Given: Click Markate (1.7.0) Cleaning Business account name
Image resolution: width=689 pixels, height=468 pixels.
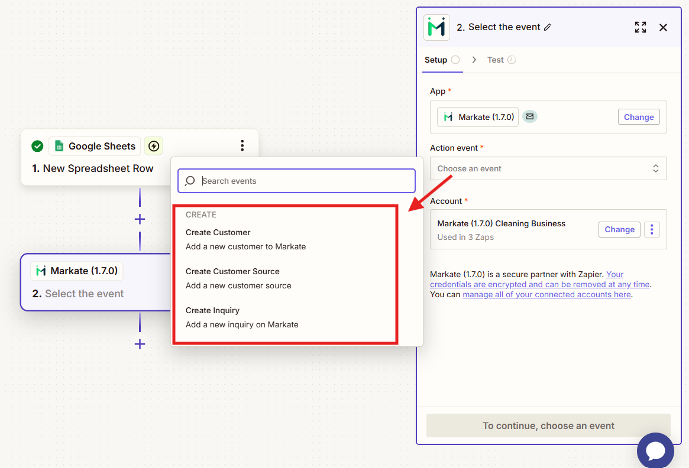Looking at the screenshot, I should click(501, 223).
